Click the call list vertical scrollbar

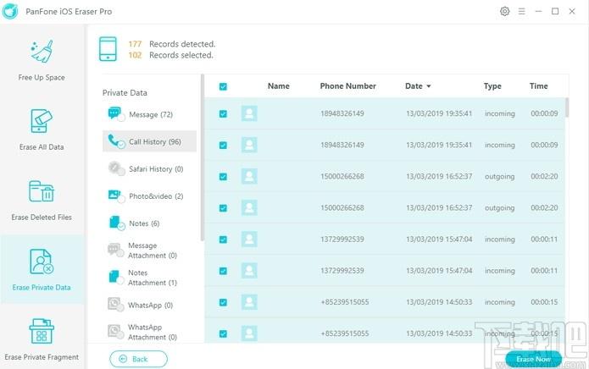[x=567, y=107]
